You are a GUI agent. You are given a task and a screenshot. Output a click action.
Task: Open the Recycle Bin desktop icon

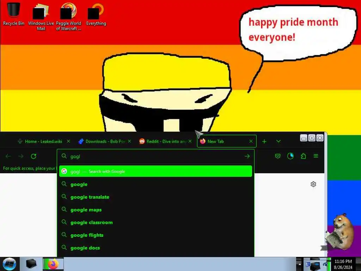click(14, 13)
